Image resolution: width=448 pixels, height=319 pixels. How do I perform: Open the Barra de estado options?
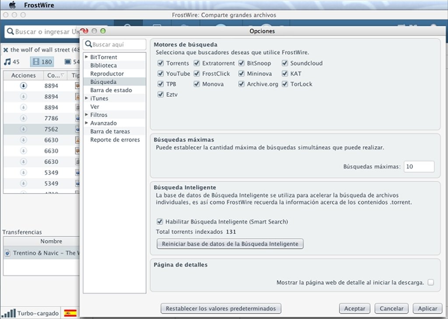click(x=114, y=90)
